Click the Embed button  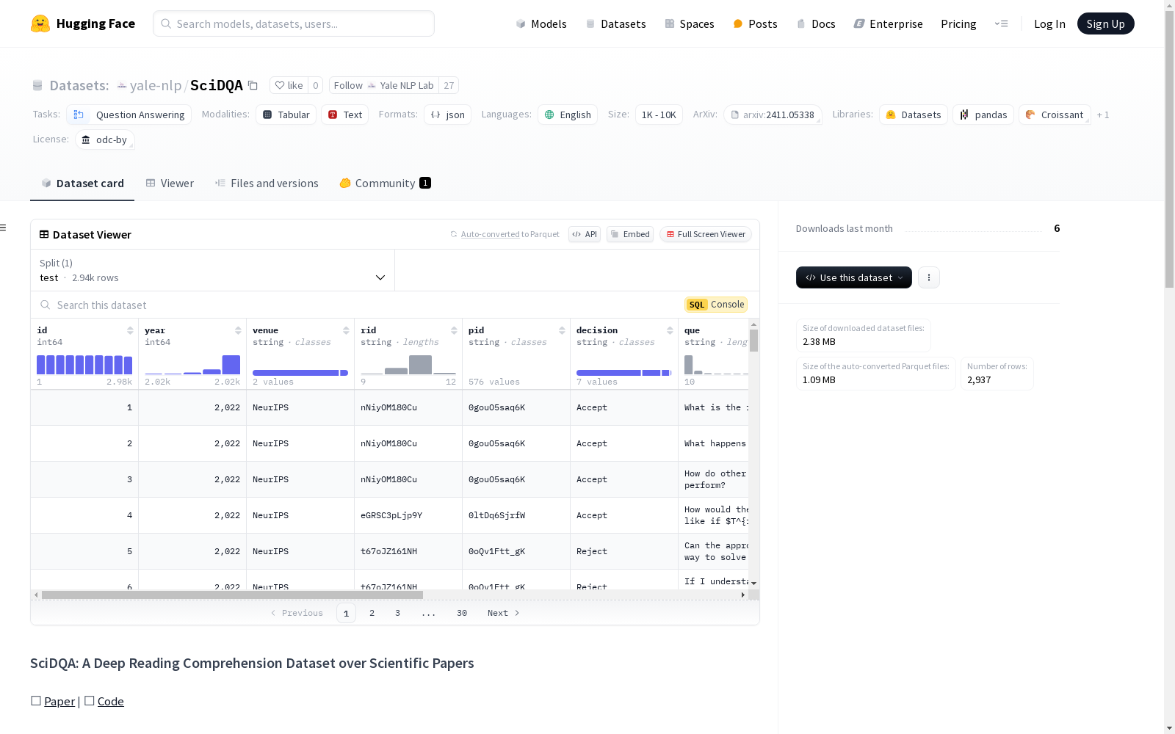click(x=630, y=234)
